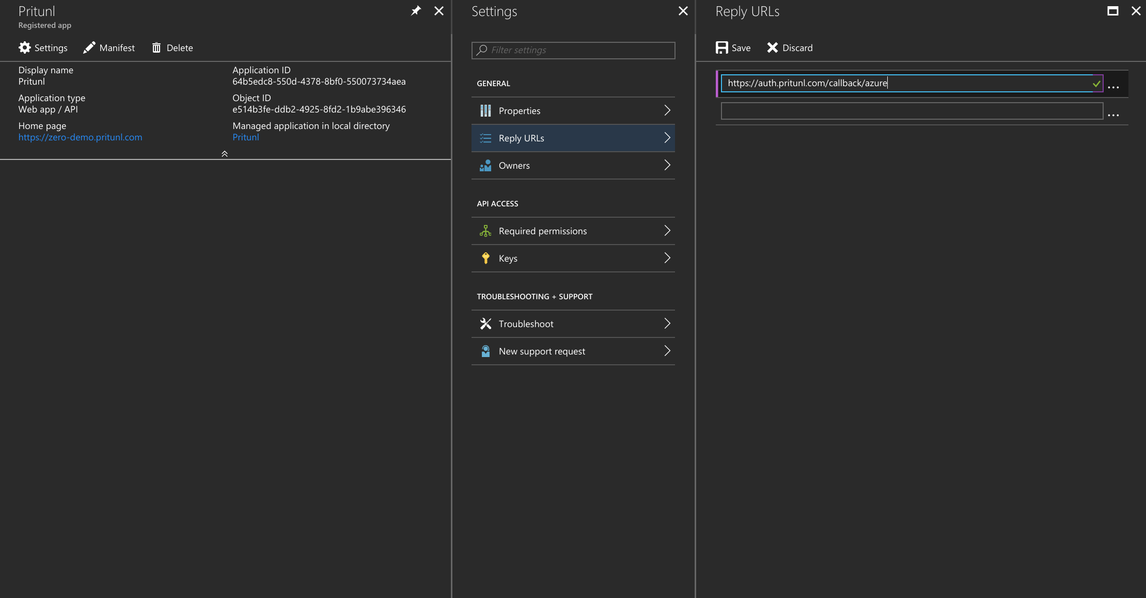The height and width of the screenshot is (598, 1146).
Task: Expand New support request chevron
Action: coord(667,351)
